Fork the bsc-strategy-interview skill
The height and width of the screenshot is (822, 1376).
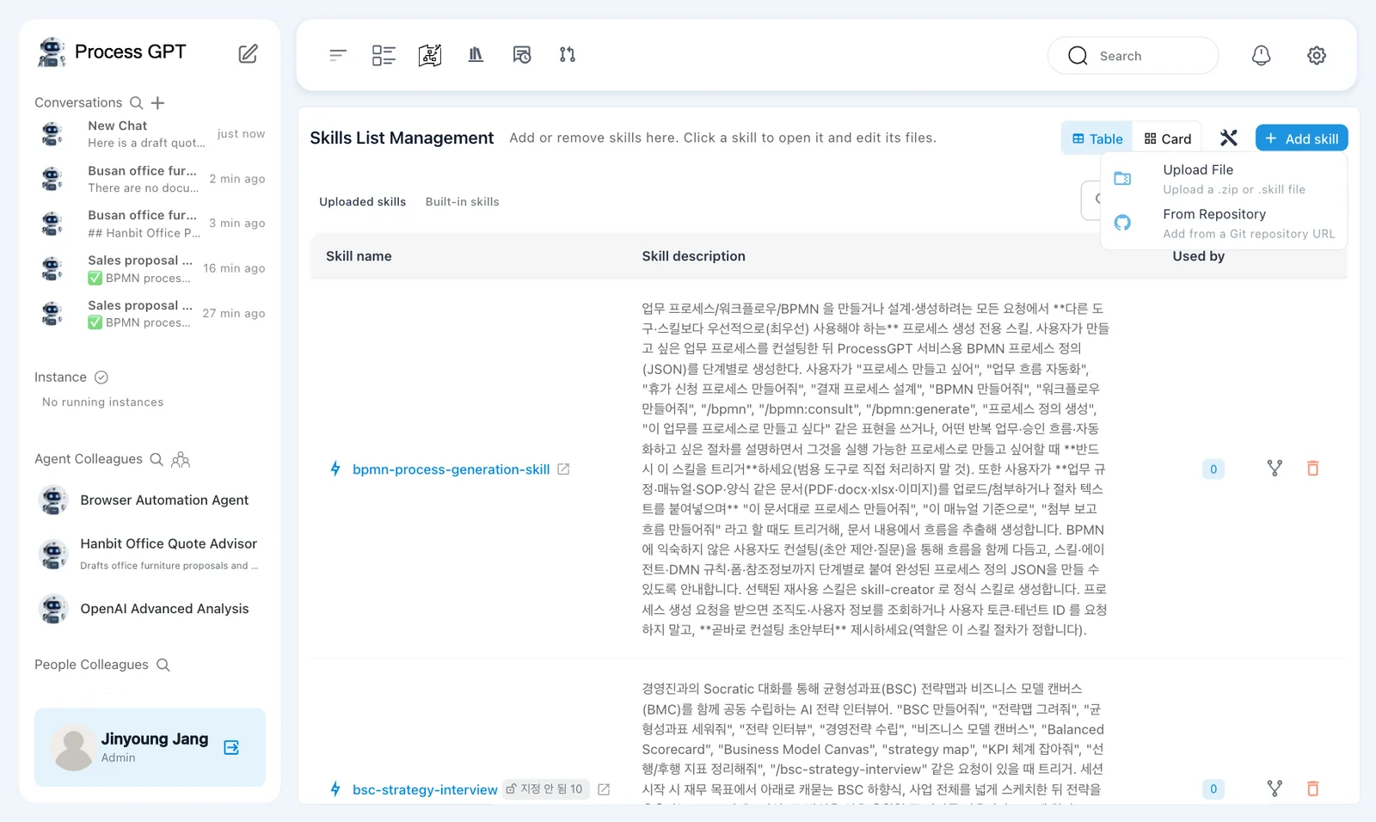click(1275, 788)
